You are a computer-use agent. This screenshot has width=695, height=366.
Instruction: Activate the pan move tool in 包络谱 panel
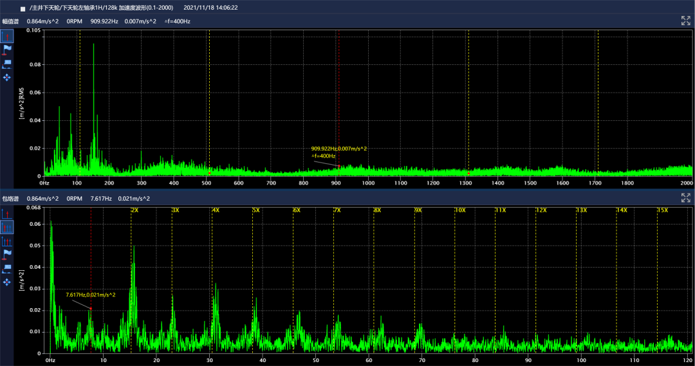click(x=7, y=282)
